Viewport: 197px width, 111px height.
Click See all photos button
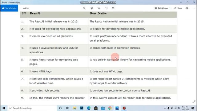click(9, 8)
